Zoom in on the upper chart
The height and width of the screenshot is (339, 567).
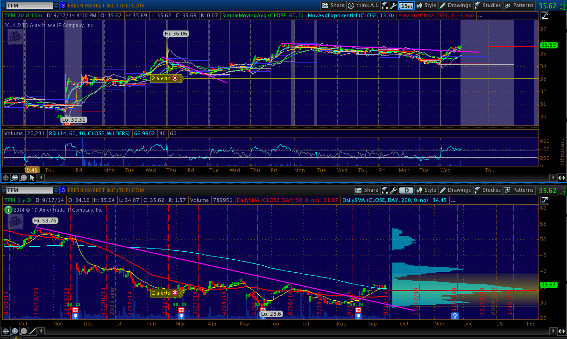point(15,178)
